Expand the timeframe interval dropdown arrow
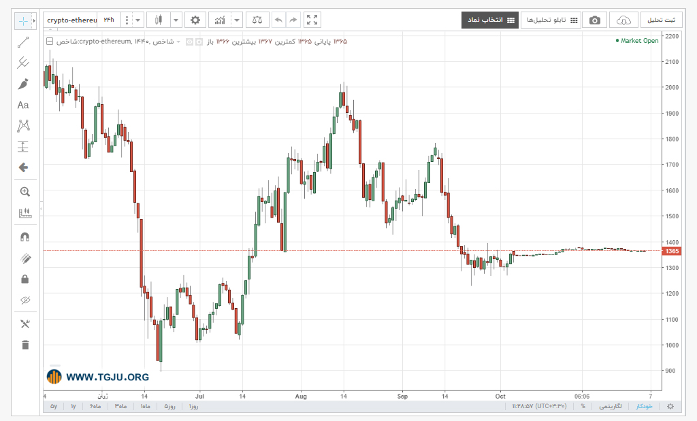The image size is (697, 421). click(x=137, y=20)
